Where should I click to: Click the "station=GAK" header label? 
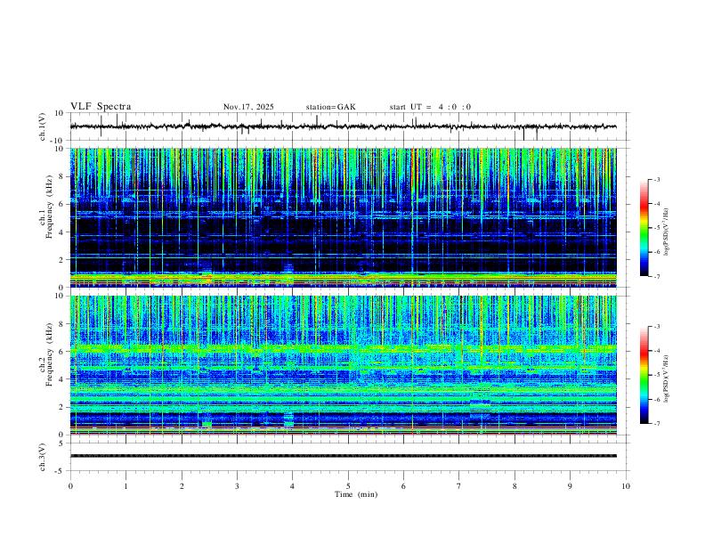point(331,107)
